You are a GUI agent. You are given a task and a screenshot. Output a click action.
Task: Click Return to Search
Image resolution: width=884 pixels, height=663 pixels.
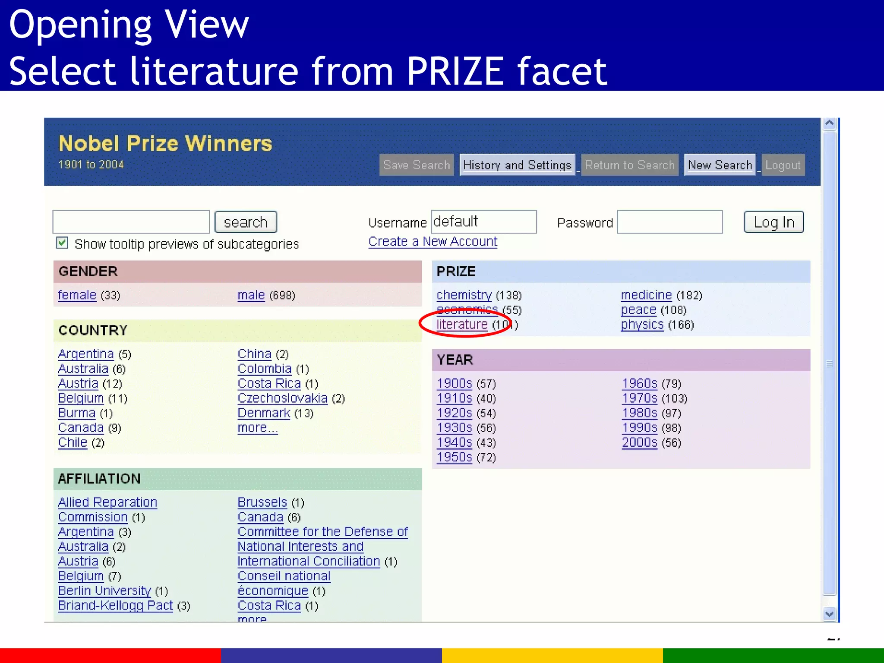(630, 165)
